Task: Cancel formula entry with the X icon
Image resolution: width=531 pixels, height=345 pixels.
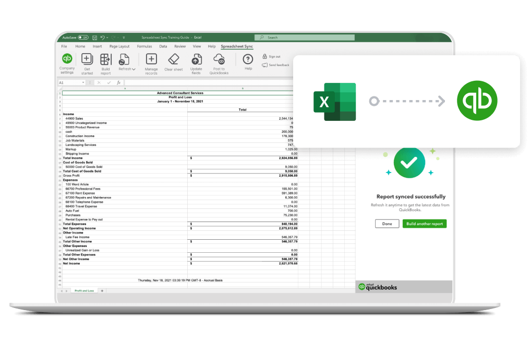Action: [x=99, y=82]
